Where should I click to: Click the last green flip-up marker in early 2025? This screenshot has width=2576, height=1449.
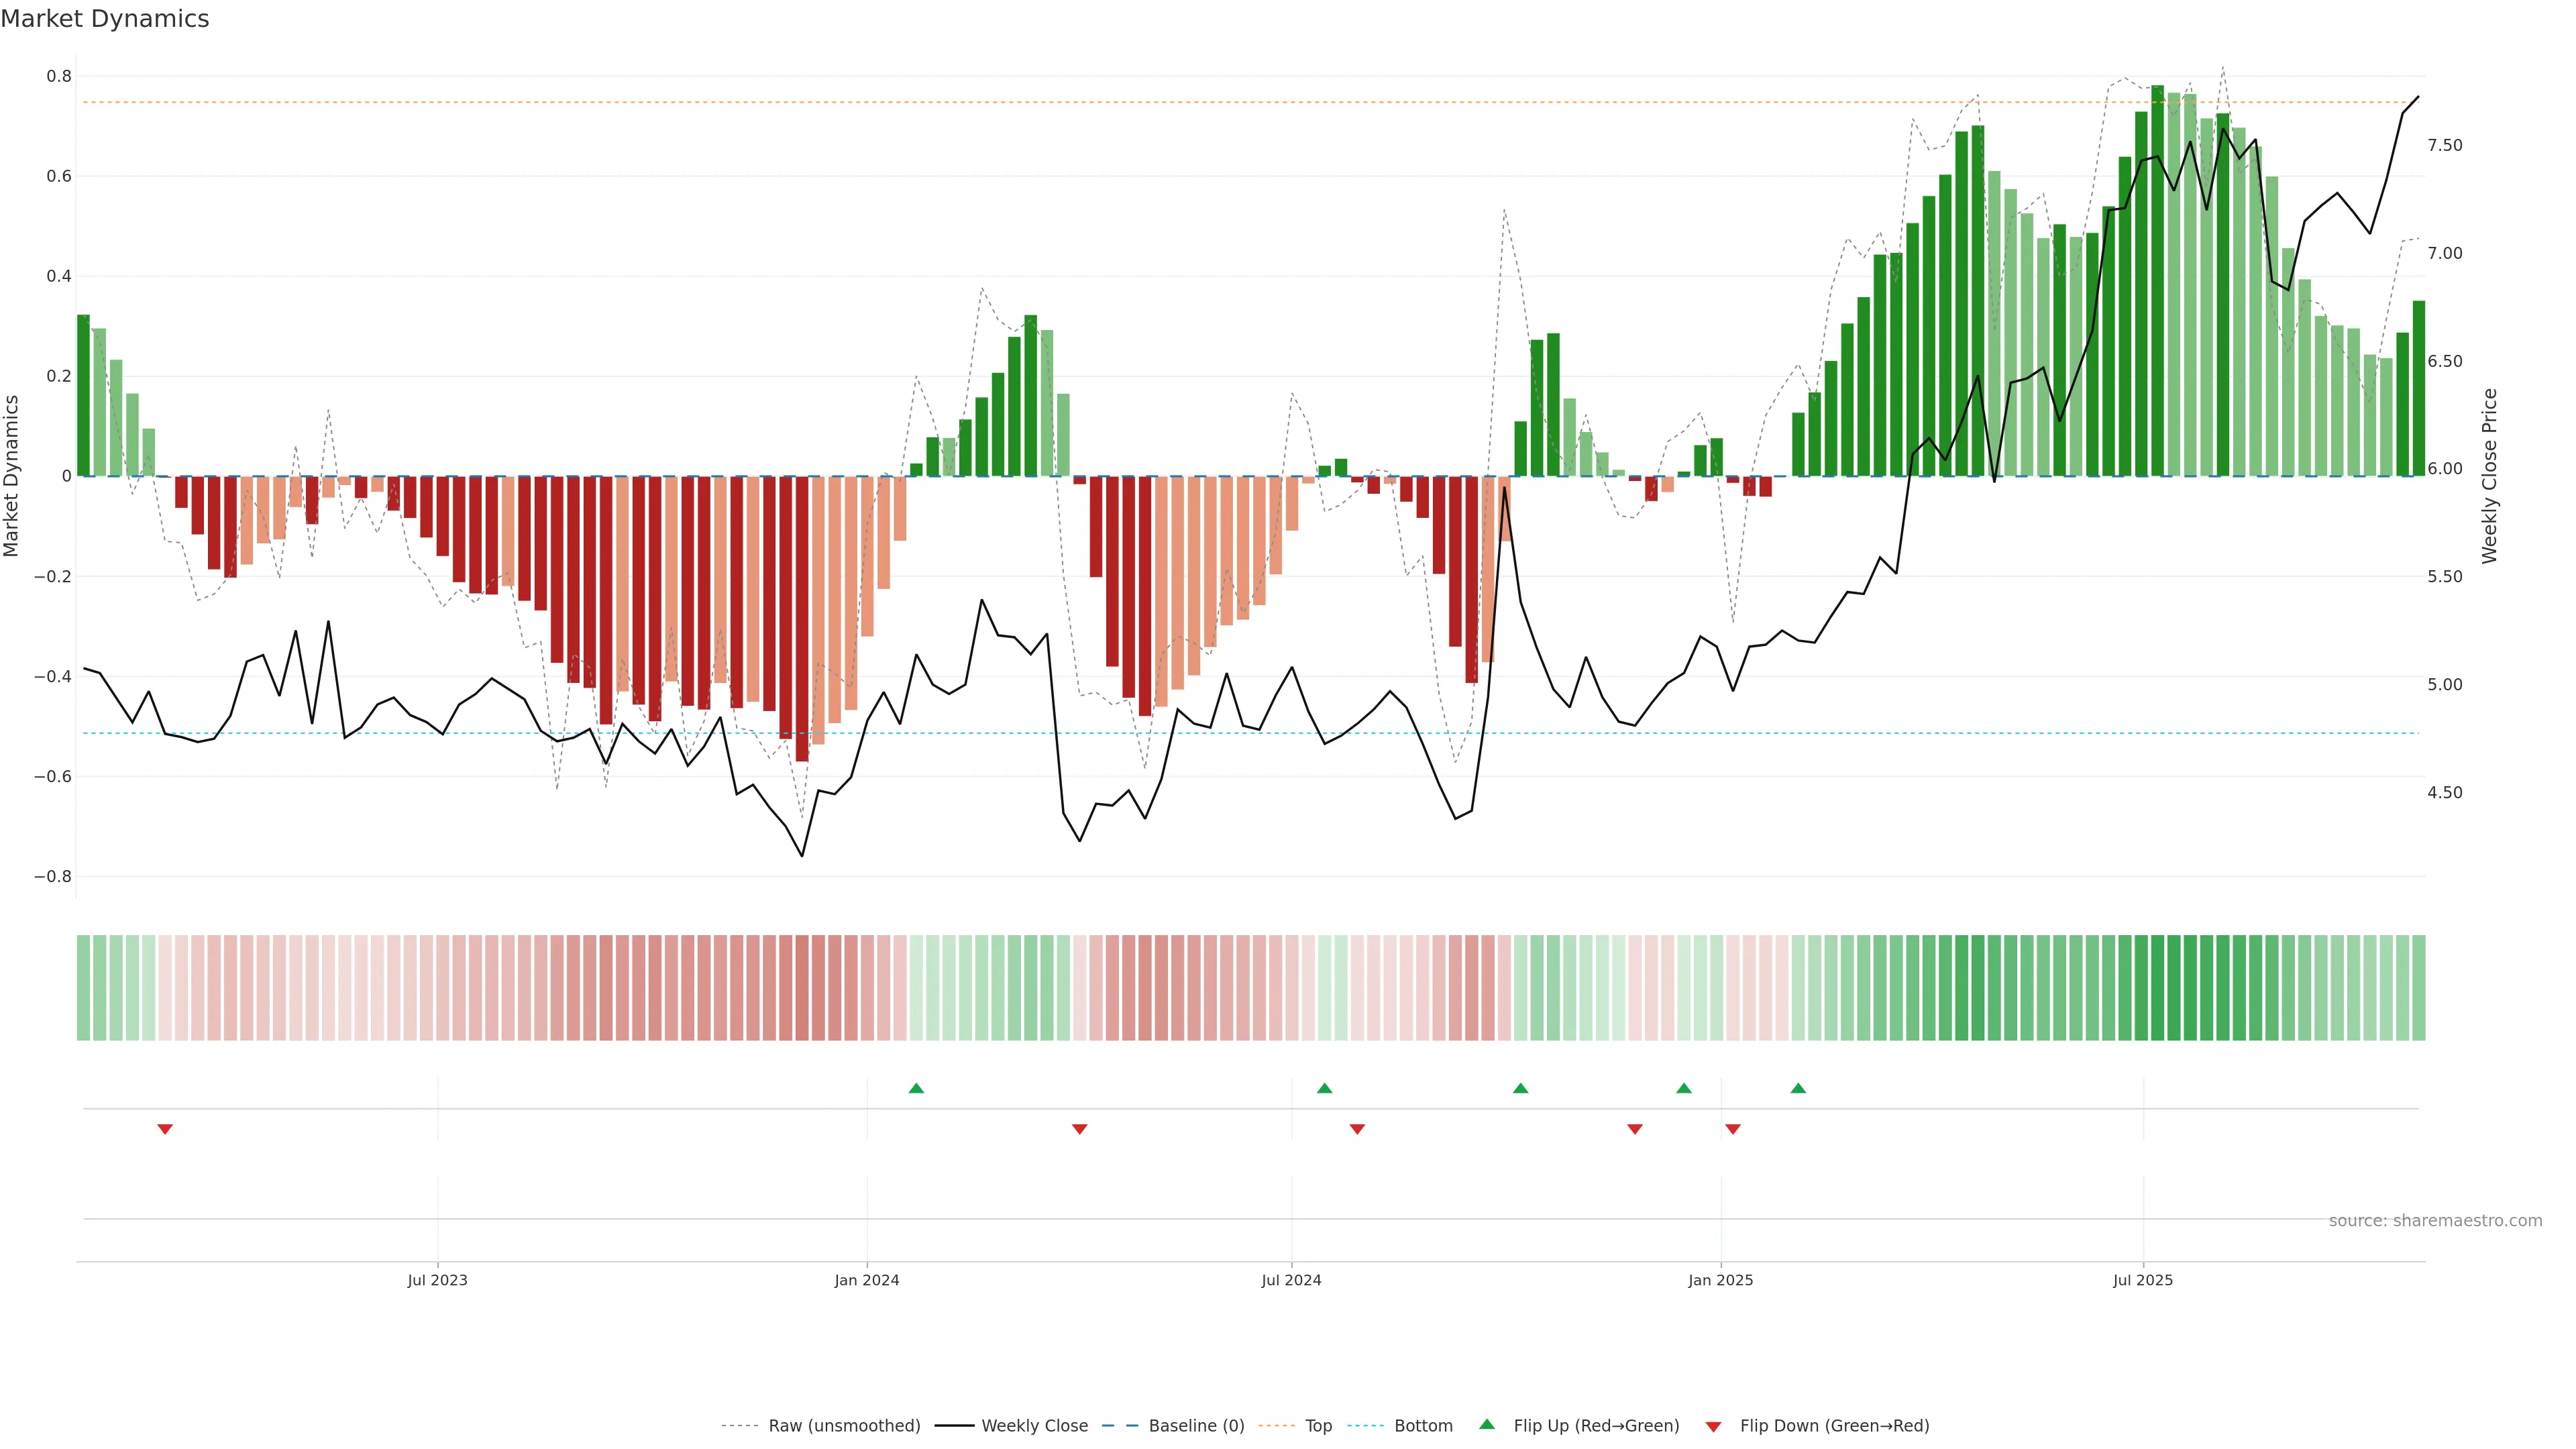pyautogui.click(x=1798, y=1088)
